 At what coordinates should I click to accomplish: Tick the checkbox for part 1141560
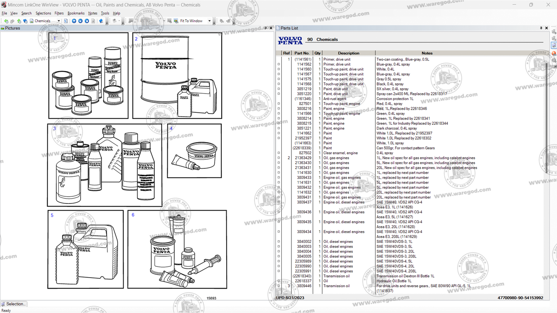pos(279,69)
